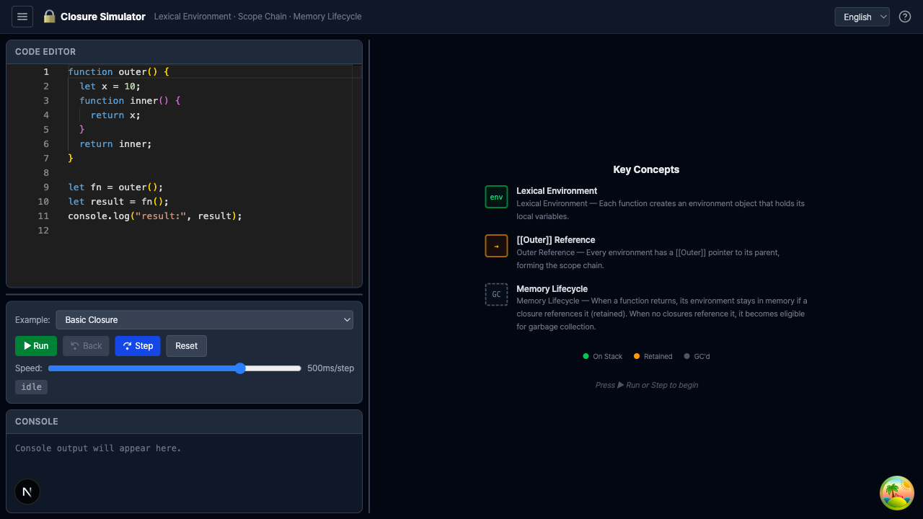Open the hamburger menu
923x519 pixels.
pos(22,17)
